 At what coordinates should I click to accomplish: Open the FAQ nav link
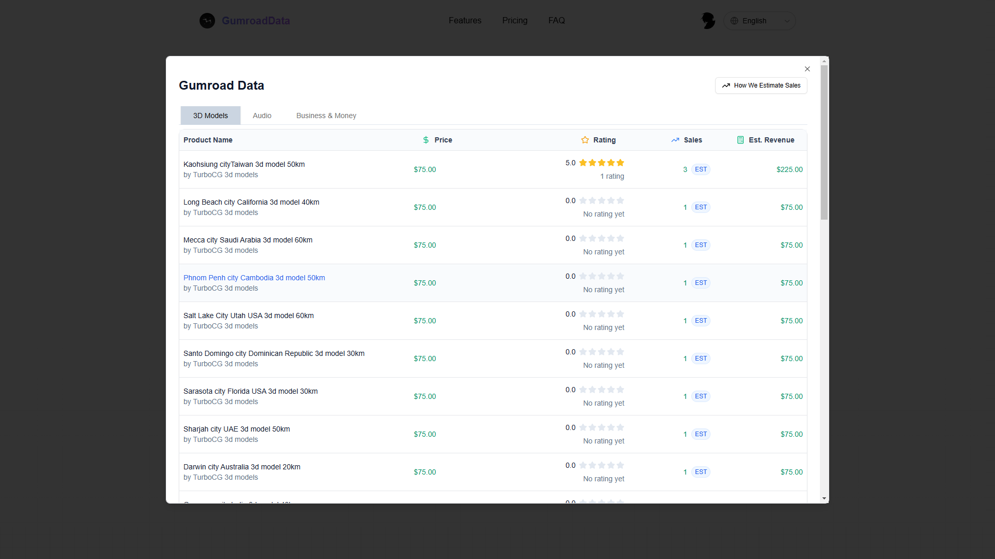click(557, 21)
